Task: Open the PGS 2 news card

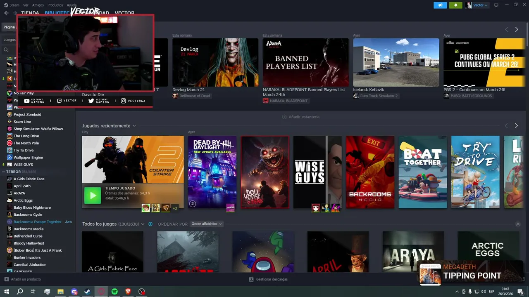Action: 484,62
